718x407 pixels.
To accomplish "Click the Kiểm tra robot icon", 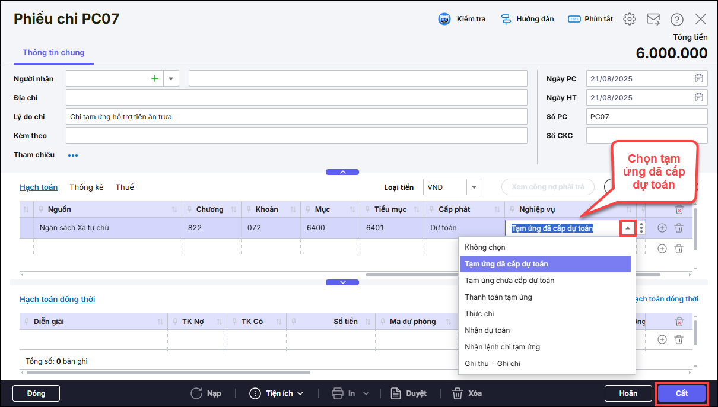I will pyautogui.click(x=444, y=19).
